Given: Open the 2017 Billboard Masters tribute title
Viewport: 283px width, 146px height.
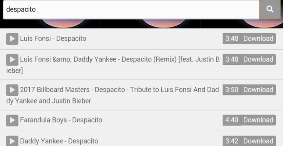Looking at the screenshot, I should point(113,95).
